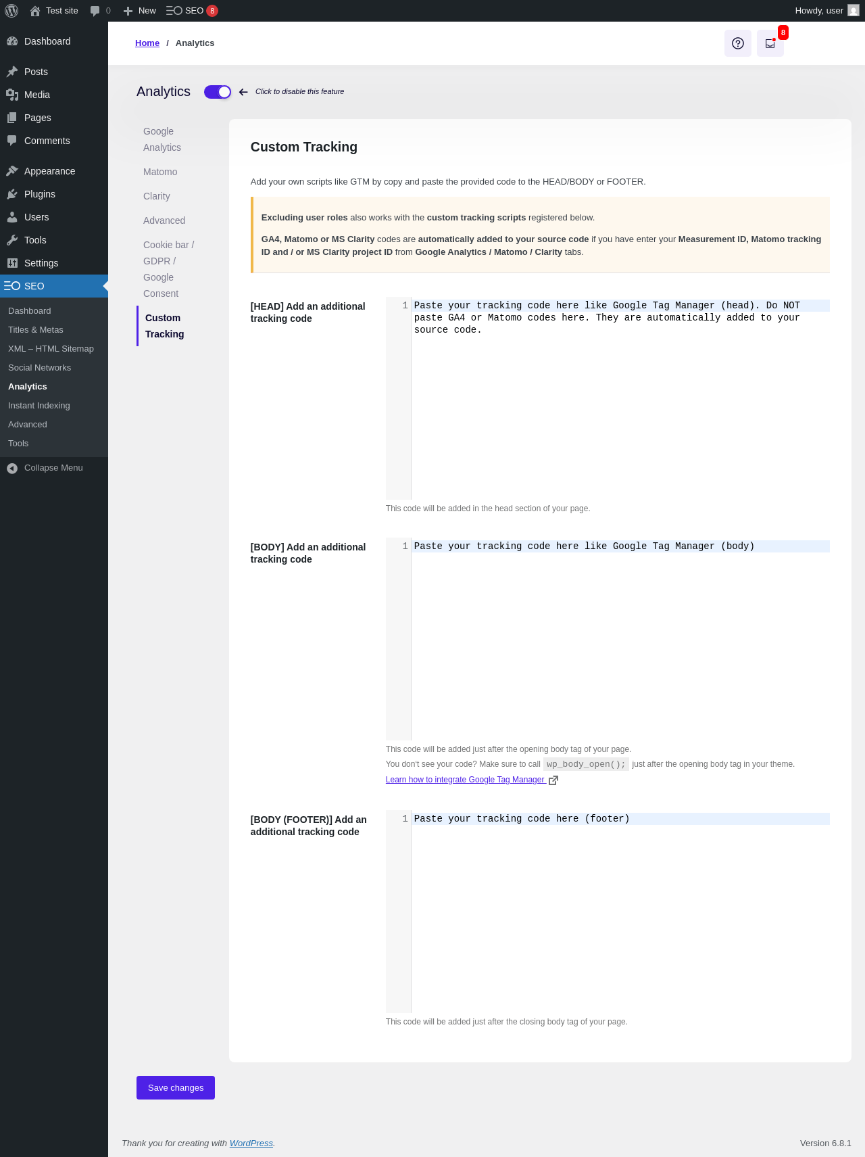Click the Comments icon in sidebar
The height and width of the screenshot is (1157, 865).
tap(12, 141)
